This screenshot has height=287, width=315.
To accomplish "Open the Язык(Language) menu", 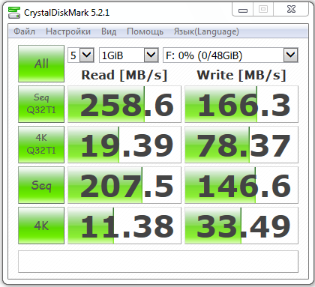I will pyautogui.click(x=206, y=31).
